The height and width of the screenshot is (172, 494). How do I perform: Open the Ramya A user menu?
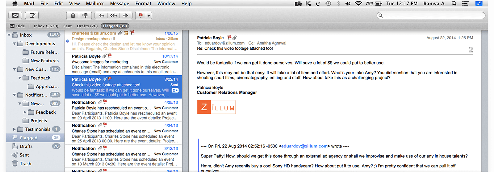point(434,4)
